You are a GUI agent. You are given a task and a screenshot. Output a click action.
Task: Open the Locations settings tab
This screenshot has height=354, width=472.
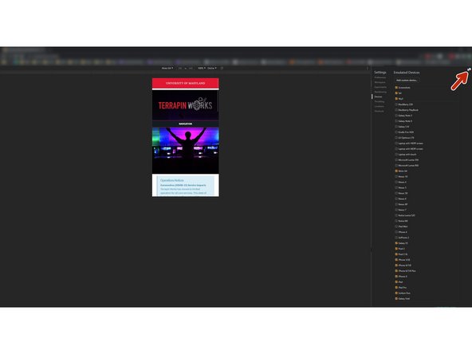(x=379, y=106)
